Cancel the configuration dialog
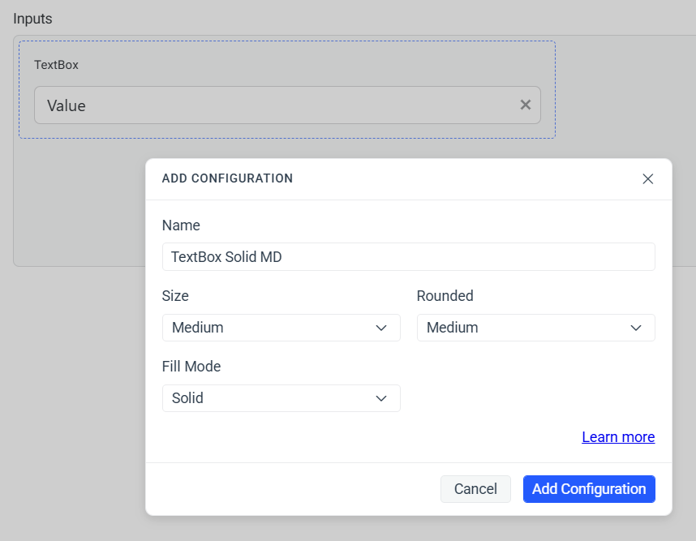The image size is (696, 541). point(475,489)
